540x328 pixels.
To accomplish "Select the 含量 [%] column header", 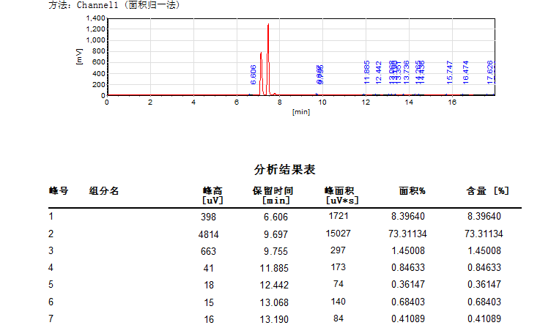I will (x=488, y=190).
